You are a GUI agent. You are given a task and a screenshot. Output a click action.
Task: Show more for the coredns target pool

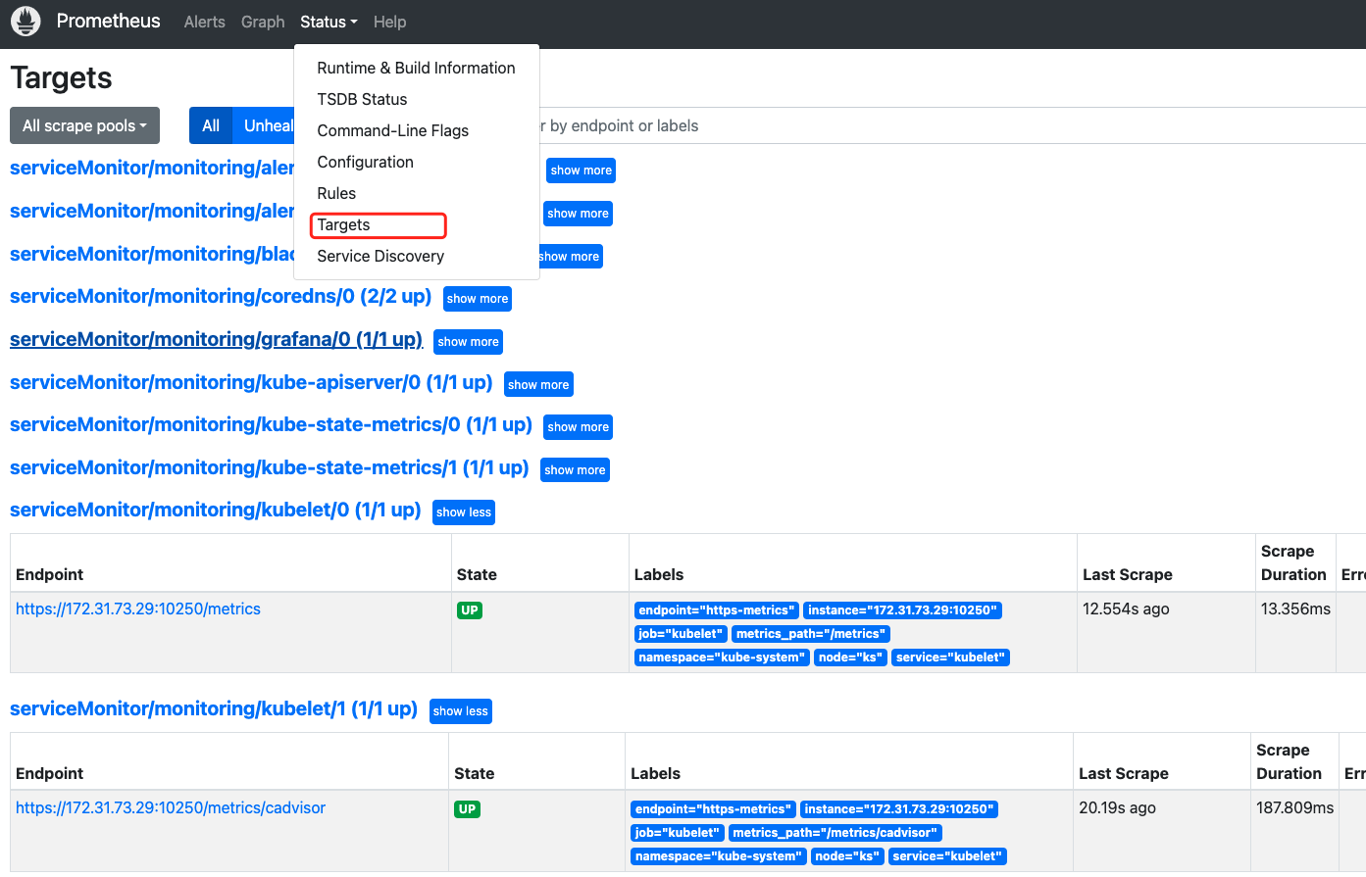tap(477, 298)
